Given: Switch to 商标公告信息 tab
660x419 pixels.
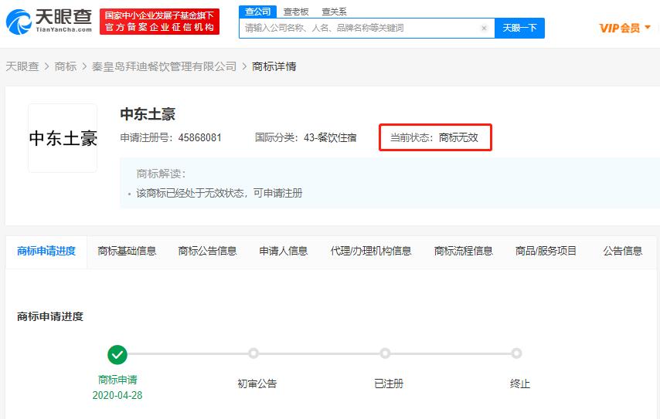Looking at the screenshot, I should coord(207,251).
